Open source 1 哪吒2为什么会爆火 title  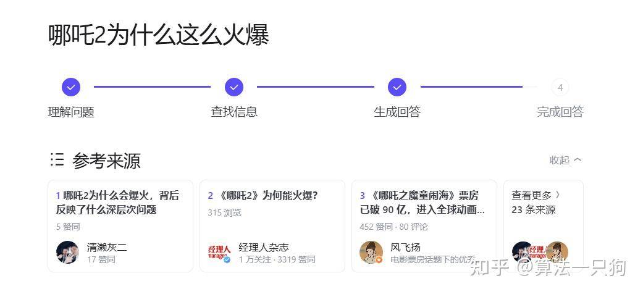[x=118, y=203]
